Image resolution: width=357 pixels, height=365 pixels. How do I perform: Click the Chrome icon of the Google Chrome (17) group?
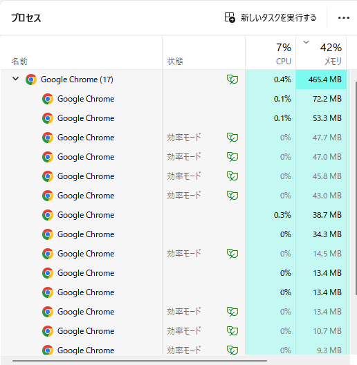pyautogui.click(x=31, y=79)
